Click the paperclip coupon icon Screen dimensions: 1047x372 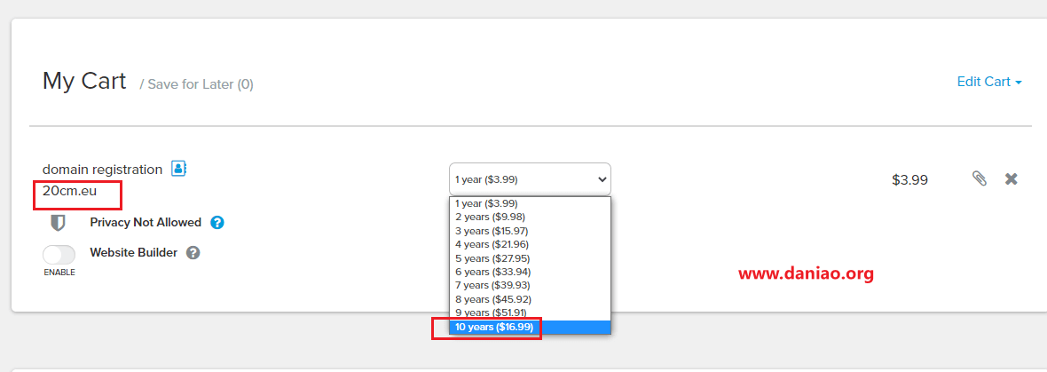coord(980,178)
